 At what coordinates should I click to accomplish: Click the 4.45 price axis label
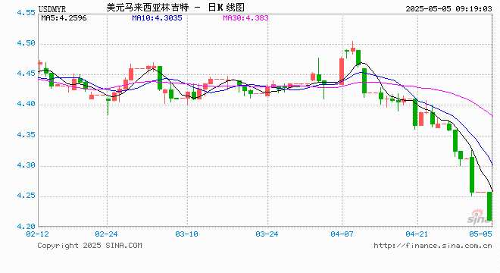[x=27, y=74]
